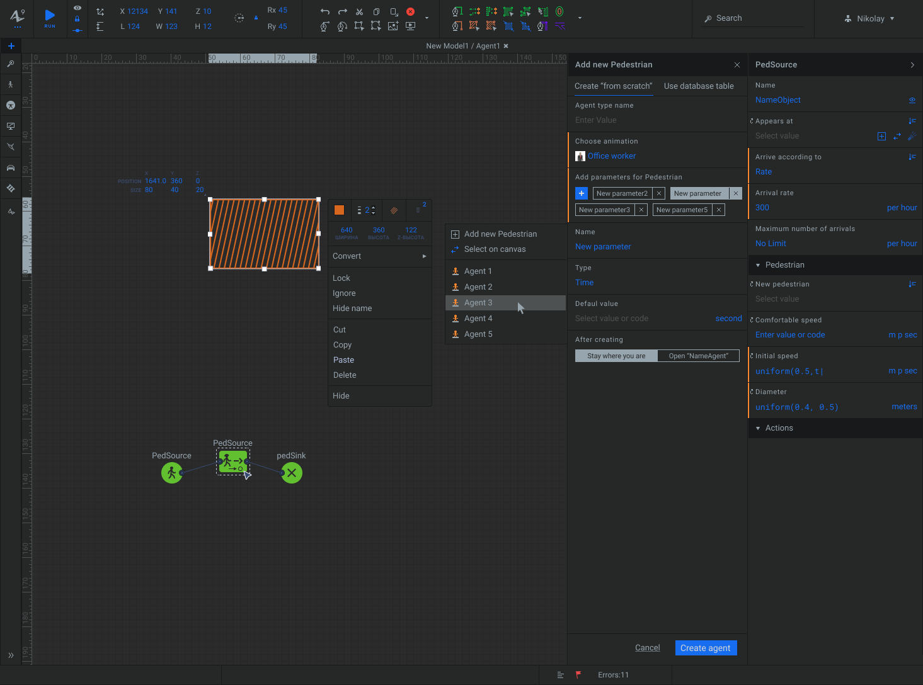The width and height of the screenshot is (923, 685).
Task: Select the "Stay where you are" option
Action: pyautogui.click(x=616, y=356)
